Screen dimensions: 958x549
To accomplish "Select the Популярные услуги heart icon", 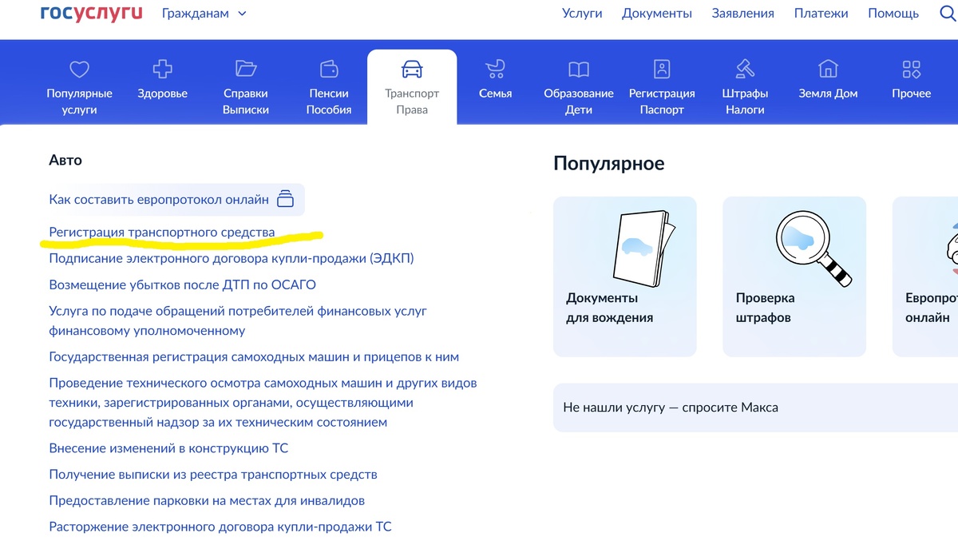I will pos(79,69).
